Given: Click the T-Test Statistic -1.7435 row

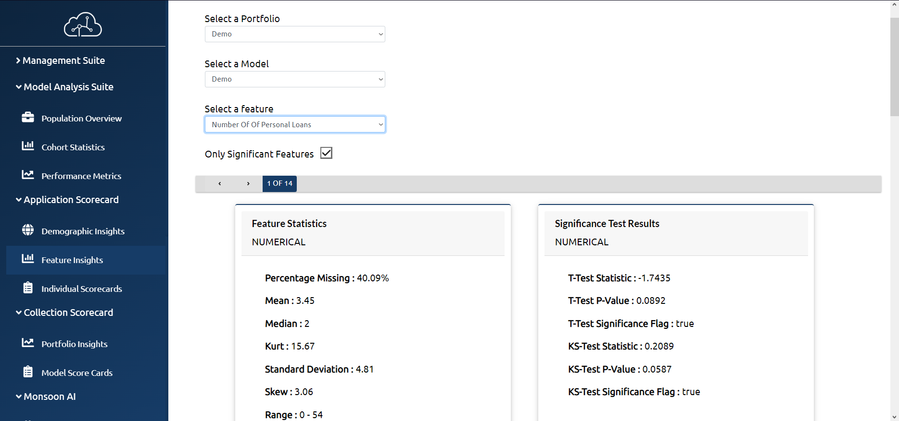Looking at the screenshot, I should pos(619,278).
